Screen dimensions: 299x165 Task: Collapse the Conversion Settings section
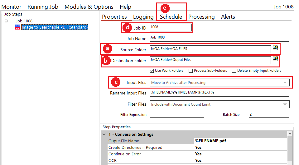click(x=104, y=134)
